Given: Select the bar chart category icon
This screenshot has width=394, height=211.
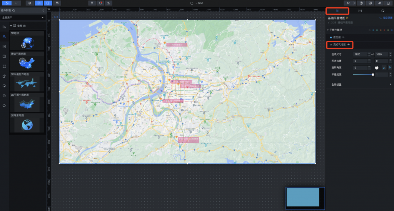Looking at the screenshot, I should [x=4, y=27].
